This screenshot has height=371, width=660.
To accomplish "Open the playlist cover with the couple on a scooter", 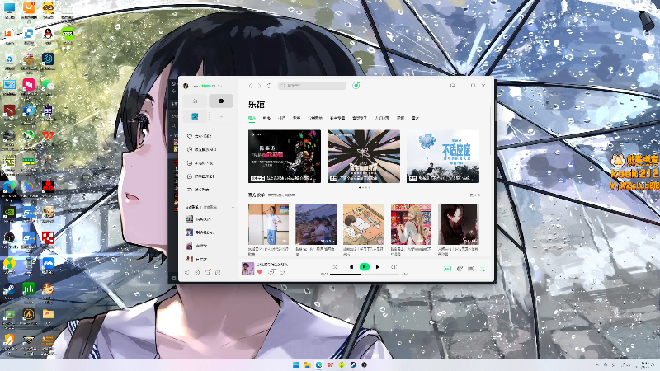I will pyautogui.click(x=316, y=224).
